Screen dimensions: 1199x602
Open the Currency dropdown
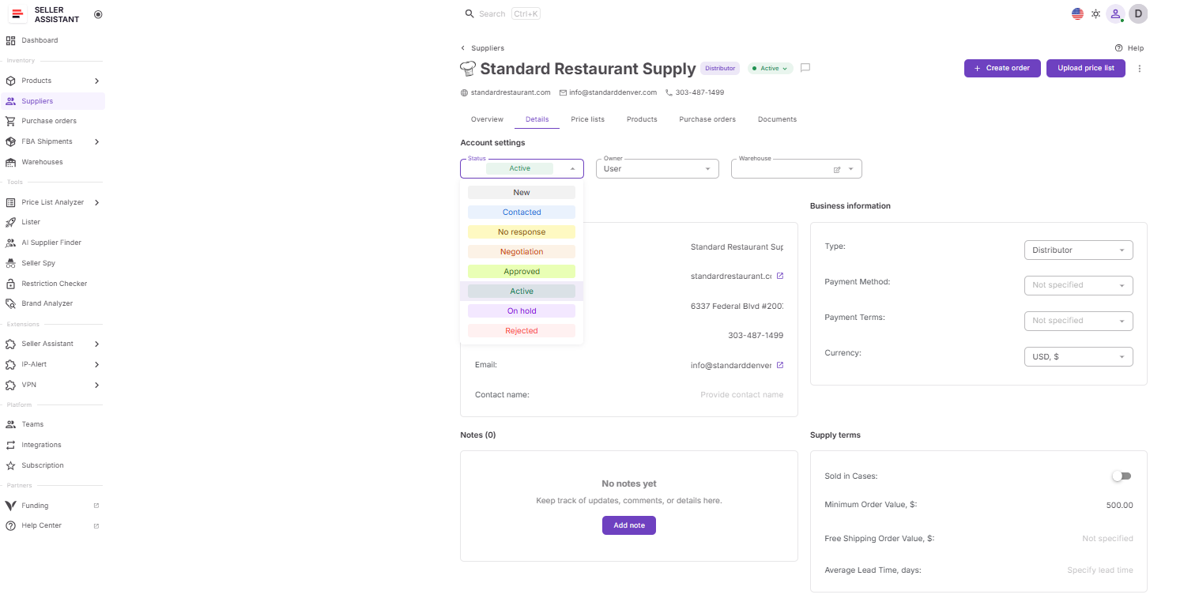[1078, 356]
